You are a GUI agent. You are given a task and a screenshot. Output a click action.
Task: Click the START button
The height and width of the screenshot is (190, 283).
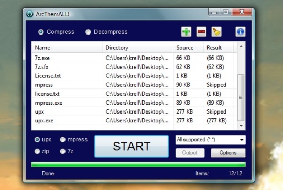[132, 146]
